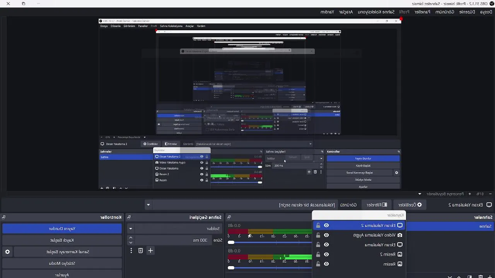The image size is (495, 278).
Task: Add a new scene transition
Action: [x=150, y=251]
